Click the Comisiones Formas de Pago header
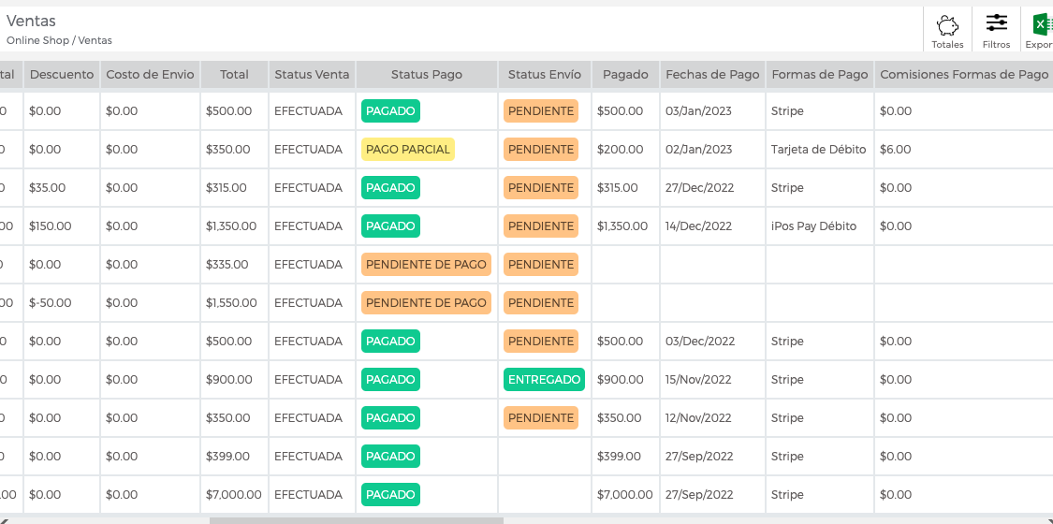 pyautogui.click(x=964, y=75)
